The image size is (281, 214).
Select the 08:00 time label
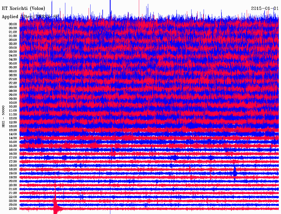click(13, 87)
